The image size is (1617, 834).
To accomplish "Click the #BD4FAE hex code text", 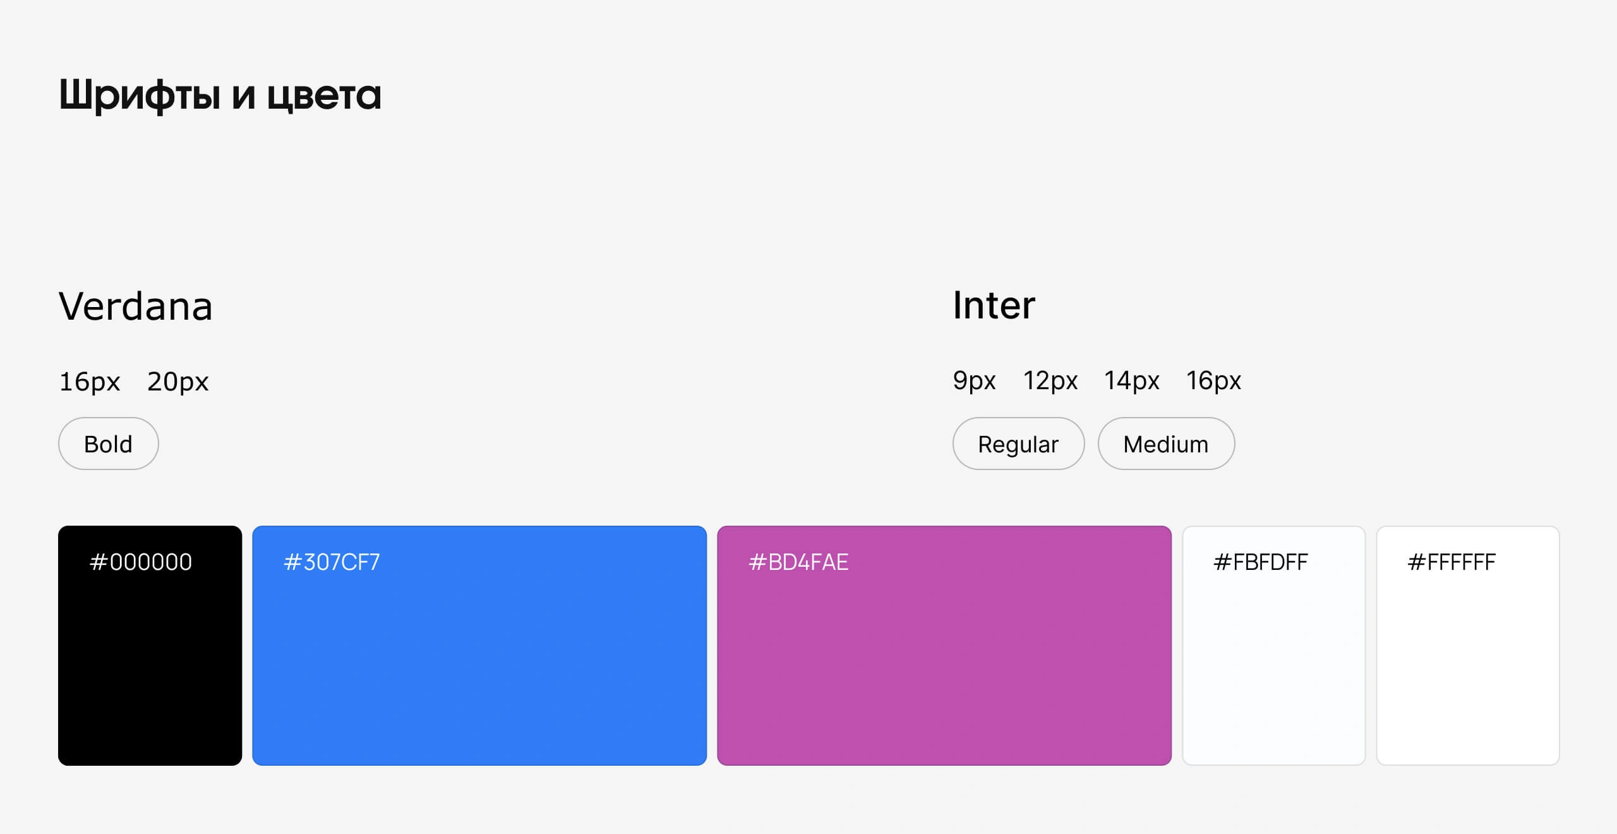I will 798,562.
